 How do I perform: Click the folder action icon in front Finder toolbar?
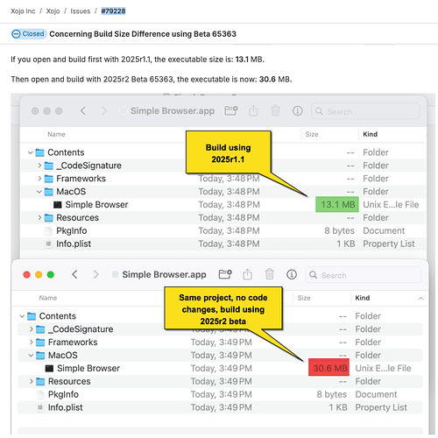click(225, 274)
